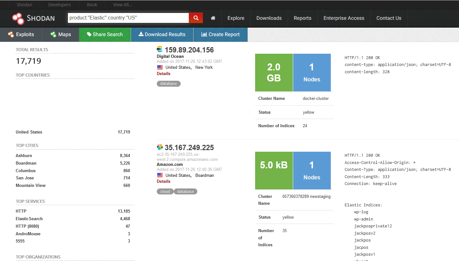The image size is (459, 261).
Task: Click US flag in the Boardman result
Action: tap(160, 175)
